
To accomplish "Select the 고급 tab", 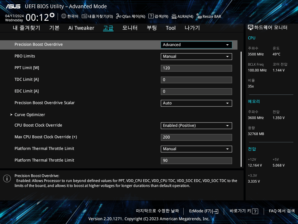I will click(x=108, y=28).
